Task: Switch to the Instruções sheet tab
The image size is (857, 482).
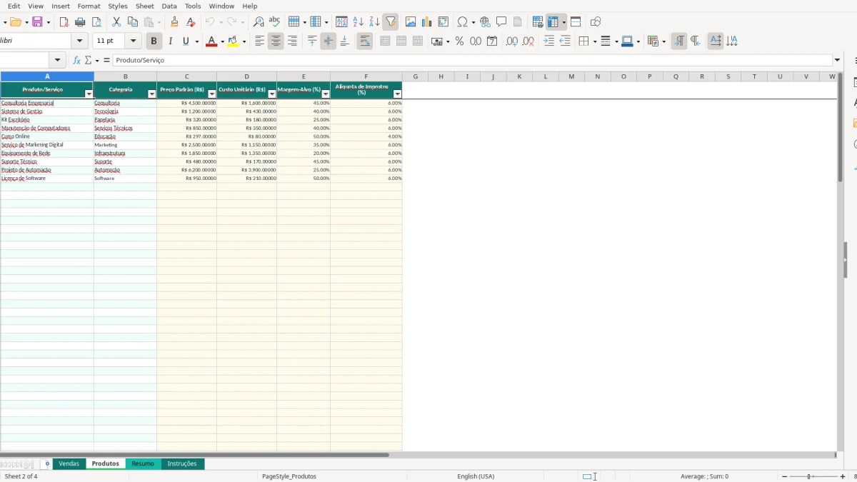Action: [x=182, y=463]
